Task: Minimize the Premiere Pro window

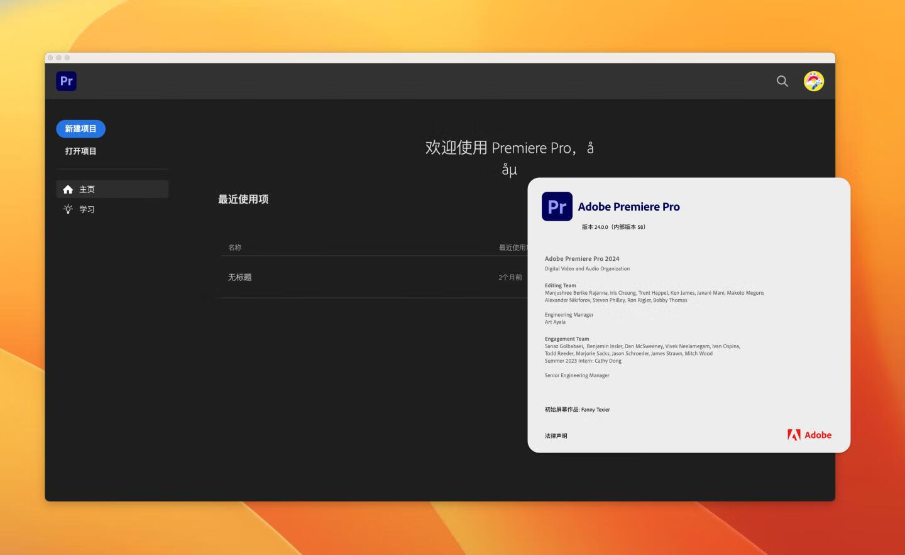Action: pyautogui.click(x=58, y=58)
